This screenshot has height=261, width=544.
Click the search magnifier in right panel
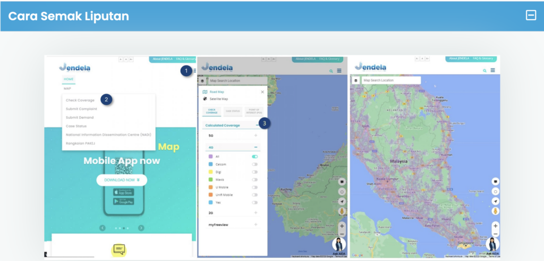[484, 71]
